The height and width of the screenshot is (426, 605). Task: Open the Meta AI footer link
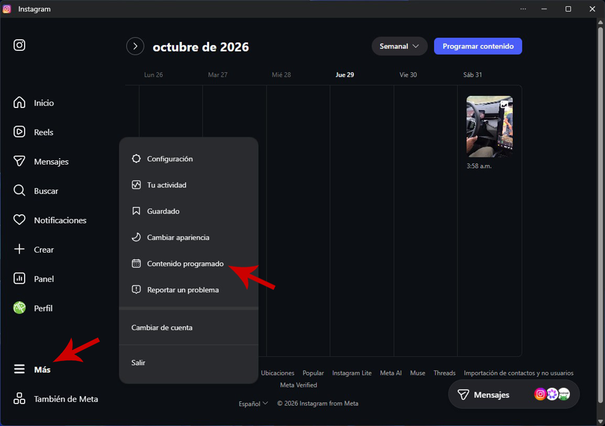pyautogui.click(x=391, y=373)
